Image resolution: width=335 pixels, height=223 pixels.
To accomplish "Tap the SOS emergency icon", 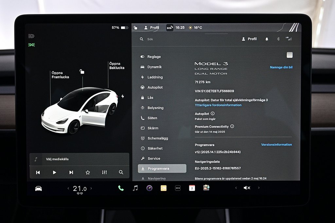I will (170, 28).
